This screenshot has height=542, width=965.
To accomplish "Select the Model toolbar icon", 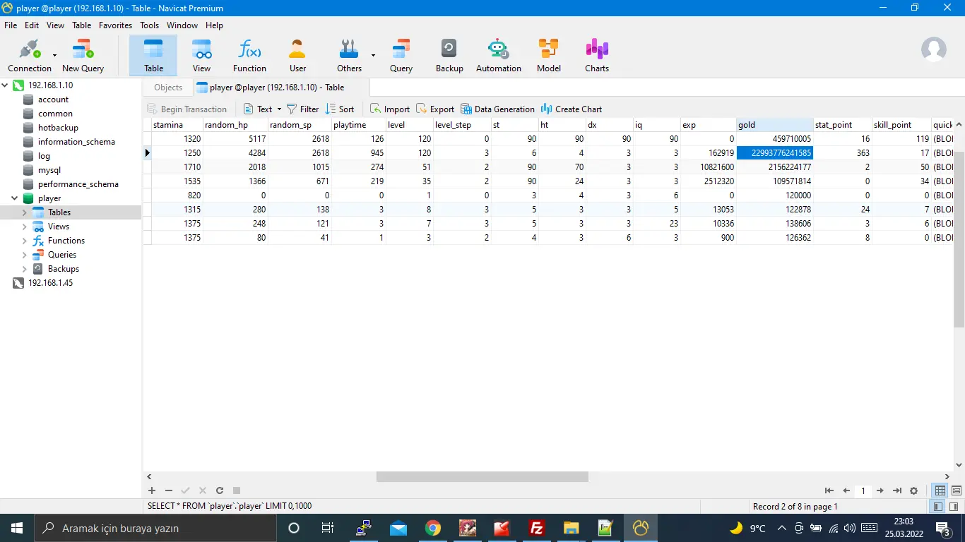I will (x=548, y=56).
